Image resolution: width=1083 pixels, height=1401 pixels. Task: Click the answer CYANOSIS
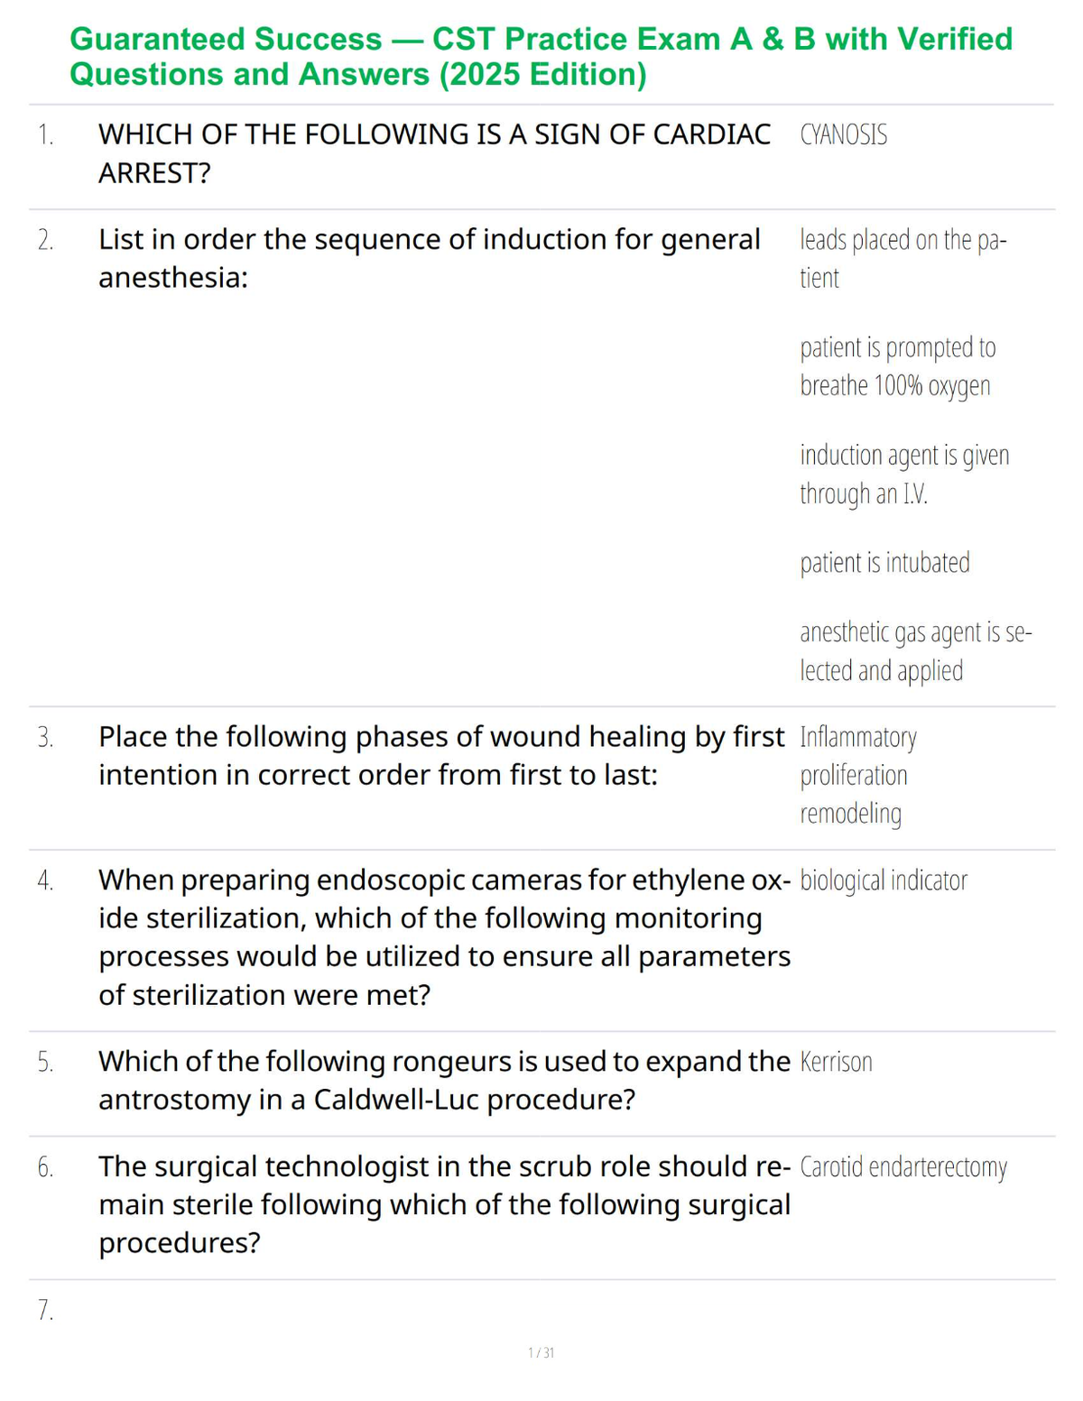pos(843,135)
